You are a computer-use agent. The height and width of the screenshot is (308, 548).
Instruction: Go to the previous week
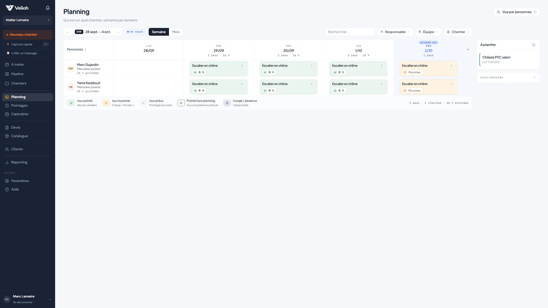click(x=67, y=32)
